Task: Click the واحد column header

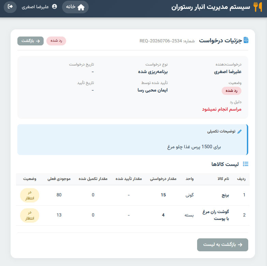Action: point(190,179)
